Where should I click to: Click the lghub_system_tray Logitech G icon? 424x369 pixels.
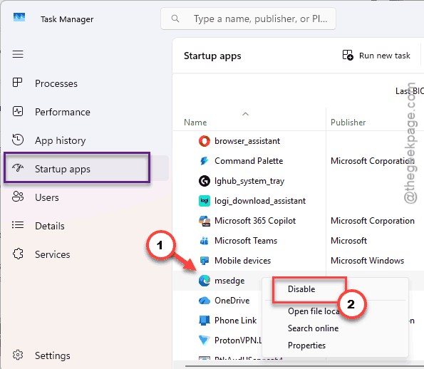pyautogui.click(x=205, y=181)
